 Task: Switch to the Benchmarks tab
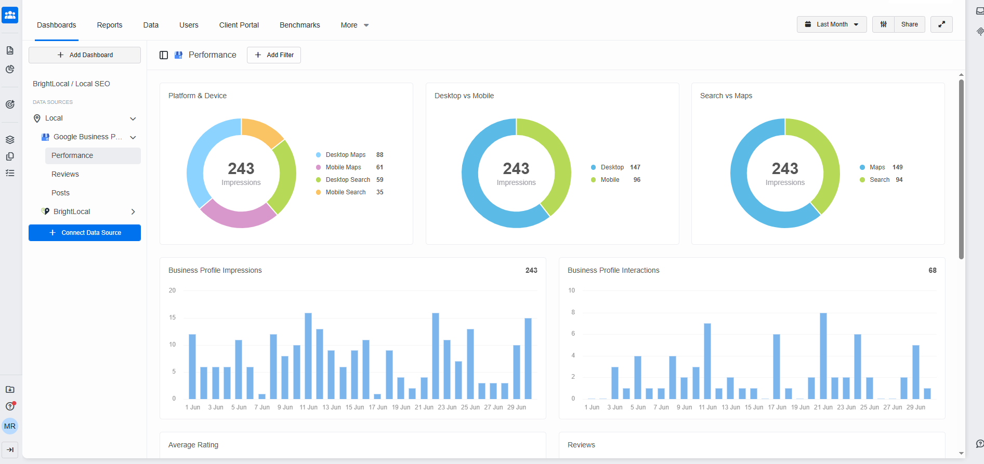click(300, 25)
